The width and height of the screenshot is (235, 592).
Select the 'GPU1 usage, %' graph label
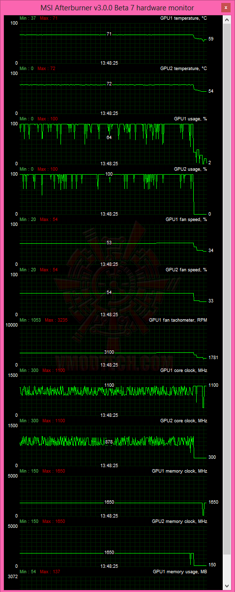coord(190,119)
